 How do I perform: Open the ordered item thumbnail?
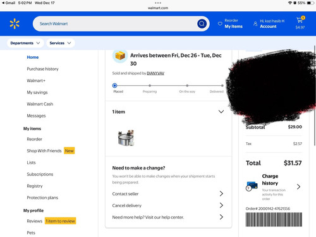point(126,138)
